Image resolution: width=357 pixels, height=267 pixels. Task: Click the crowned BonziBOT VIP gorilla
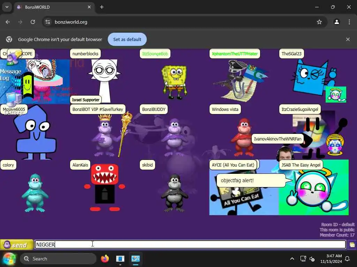pyautogui.click(x=112, y=135)
